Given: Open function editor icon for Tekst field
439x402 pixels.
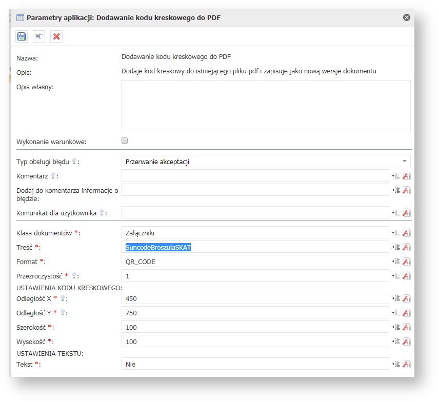Looking at the screenshot, I should point(406,364).
